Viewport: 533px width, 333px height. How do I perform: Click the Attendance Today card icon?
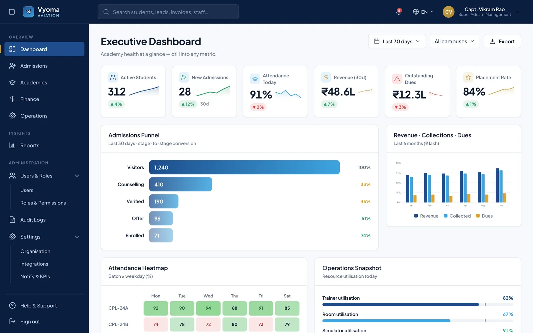(255, 79)
